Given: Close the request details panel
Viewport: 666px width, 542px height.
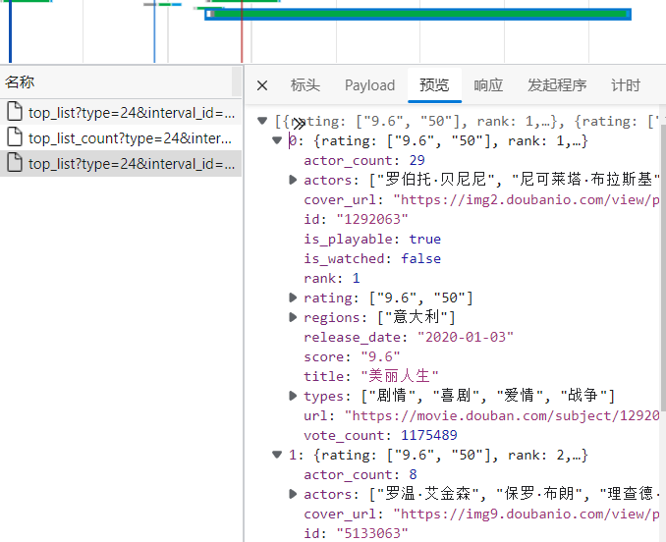Looking at the screenshot, I should (262, 85).
